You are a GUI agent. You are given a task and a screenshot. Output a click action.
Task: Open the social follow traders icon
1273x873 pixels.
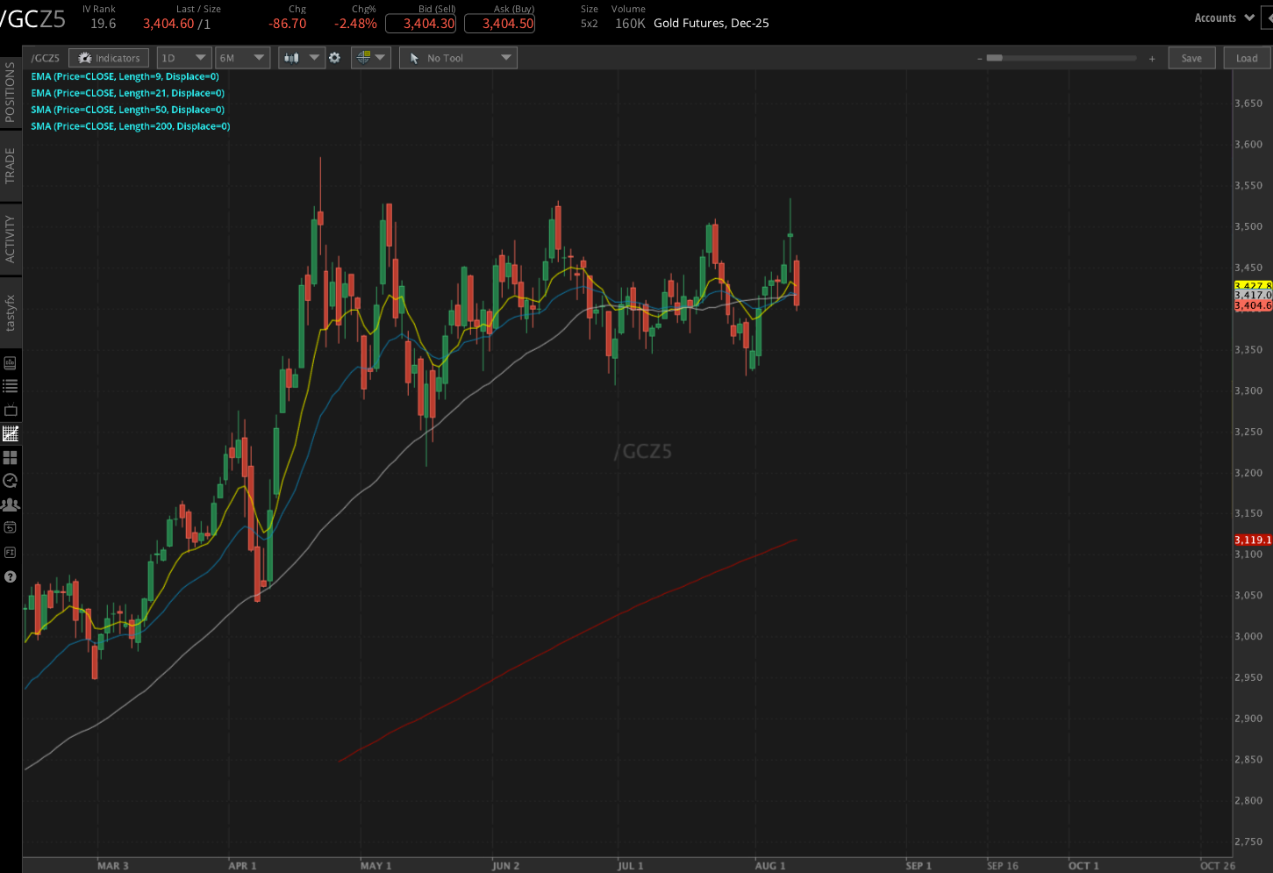pos(11,504)
